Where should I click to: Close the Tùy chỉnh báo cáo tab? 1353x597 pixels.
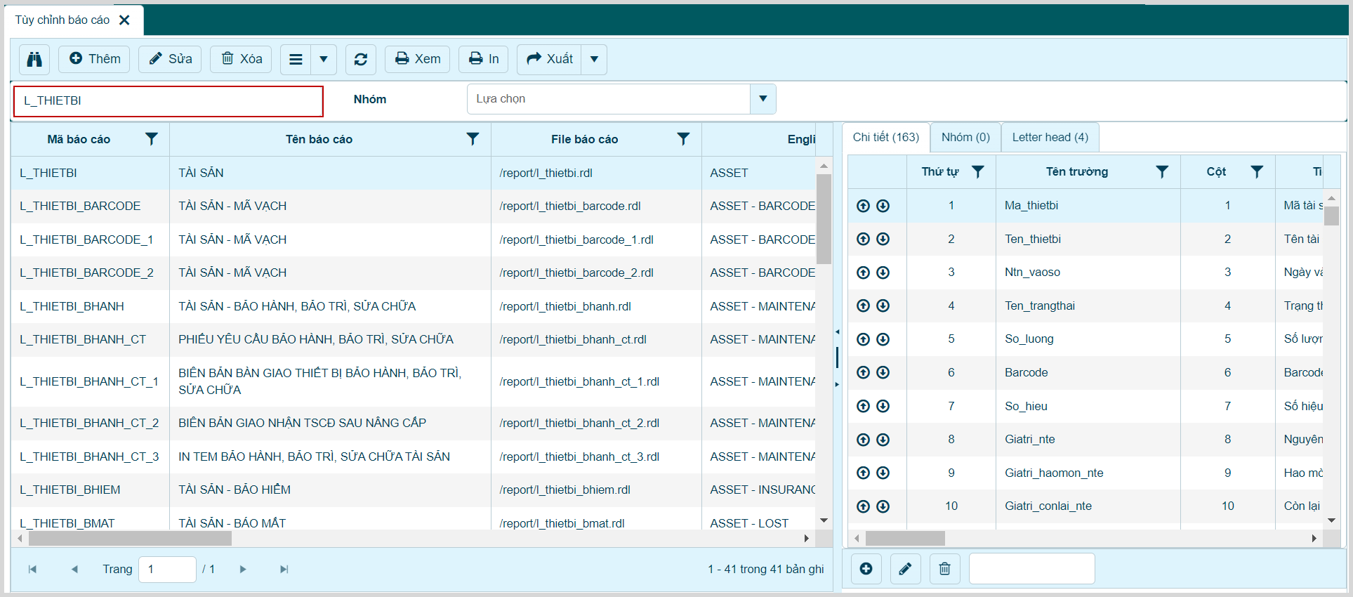[124, 20]
